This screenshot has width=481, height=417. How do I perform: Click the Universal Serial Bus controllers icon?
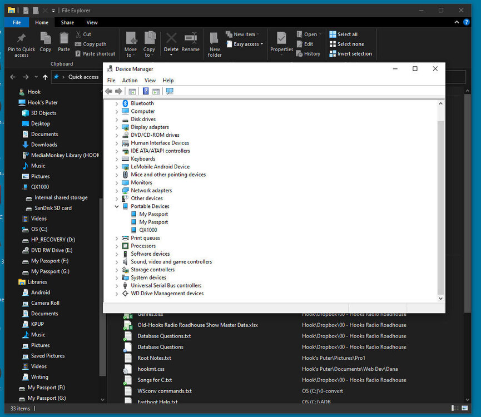click(x=125, y=286)
